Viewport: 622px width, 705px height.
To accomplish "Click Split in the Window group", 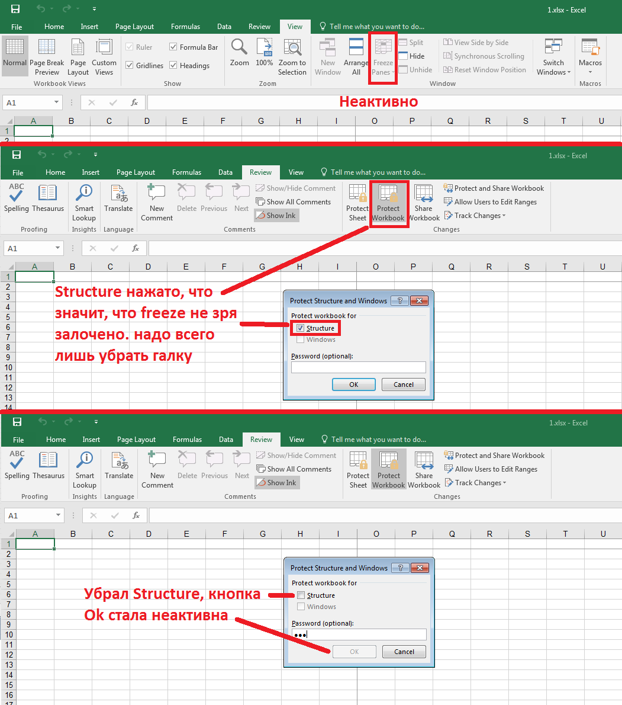I will coord(411,42).
